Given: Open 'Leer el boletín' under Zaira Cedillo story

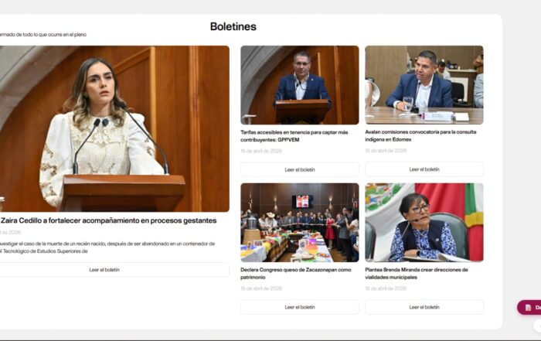Looking at the screenshot, I should point(104,270).
